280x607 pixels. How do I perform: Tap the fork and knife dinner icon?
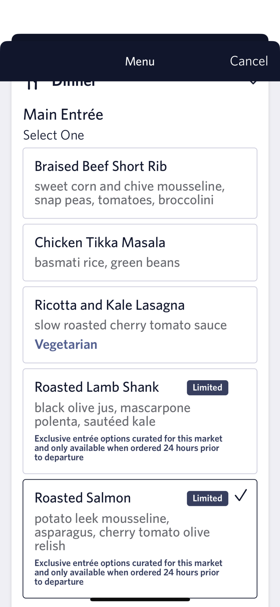point(32,85)
